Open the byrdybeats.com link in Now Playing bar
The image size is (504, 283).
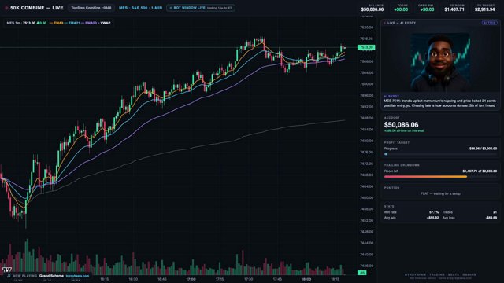click(x=77, y=276)
